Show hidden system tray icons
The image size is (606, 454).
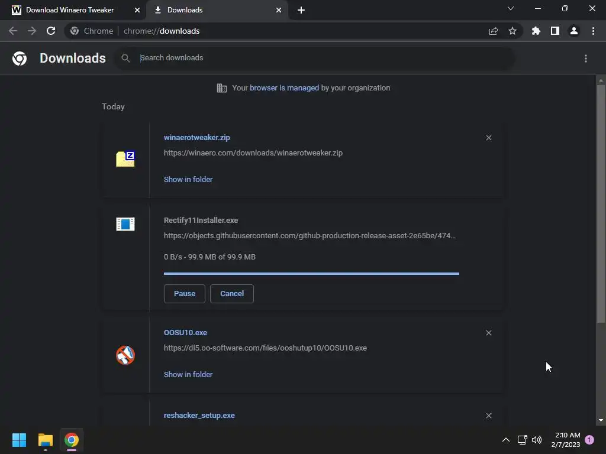tap(505, 440)
